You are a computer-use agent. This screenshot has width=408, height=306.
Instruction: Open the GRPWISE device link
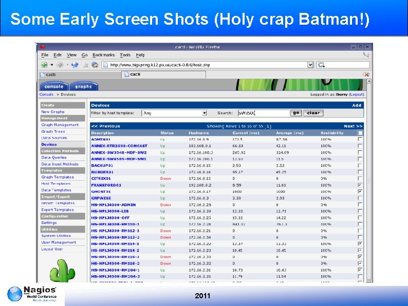[x=101, y=198]
